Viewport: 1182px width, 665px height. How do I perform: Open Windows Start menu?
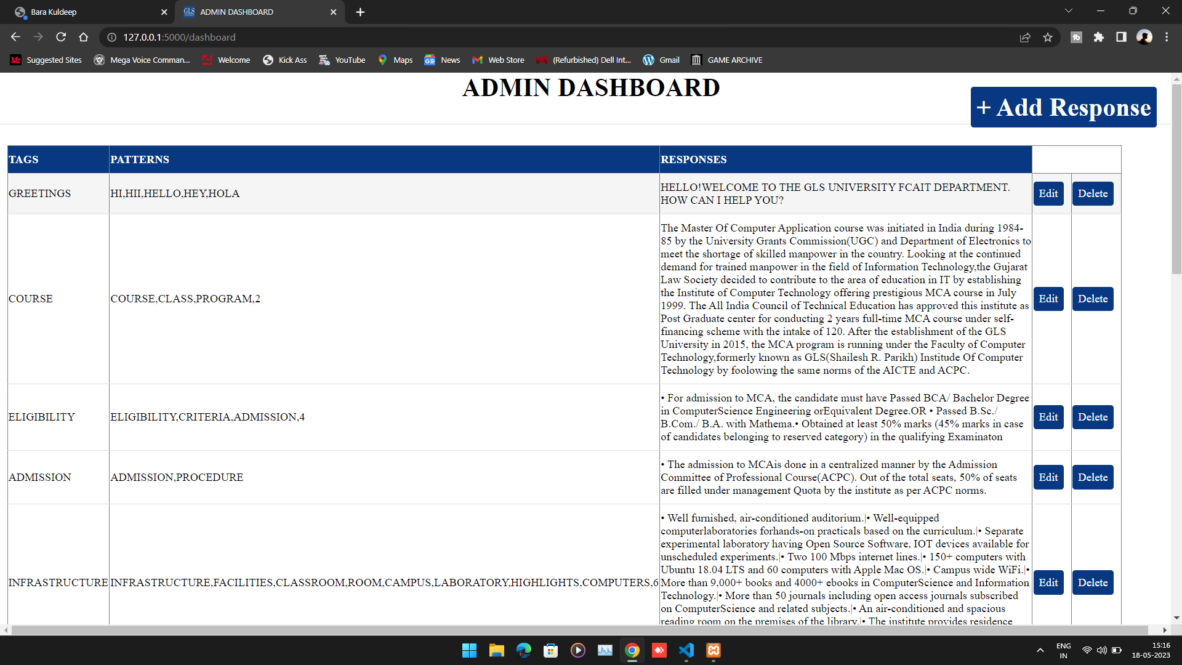pos(469,650)
